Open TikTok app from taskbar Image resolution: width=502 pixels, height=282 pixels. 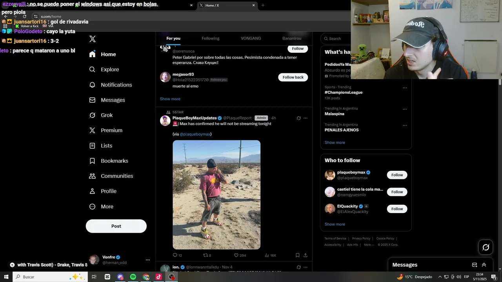pos(158,277)
